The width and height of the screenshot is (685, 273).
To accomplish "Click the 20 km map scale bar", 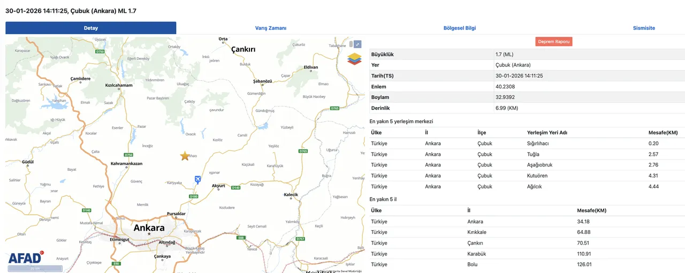I will (x=35, y=269).
